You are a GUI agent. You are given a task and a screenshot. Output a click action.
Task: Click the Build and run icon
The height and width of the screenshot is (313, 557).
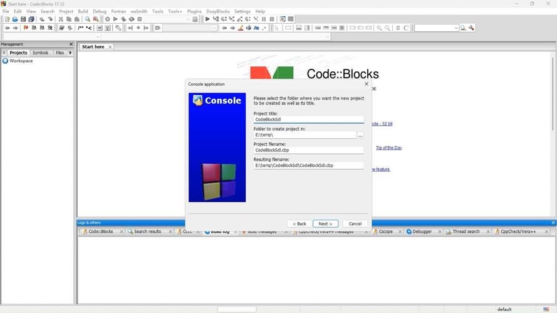[123, 19]
